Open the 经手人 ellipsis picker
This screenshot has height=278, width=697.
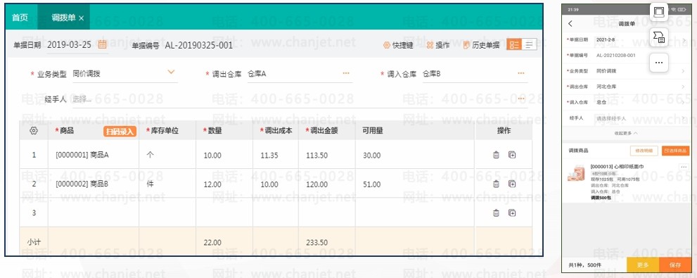click(521, 99)
